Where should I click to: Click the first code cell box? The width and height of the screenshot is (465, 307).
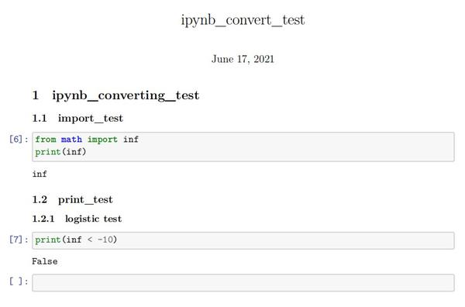coord(243,147)
